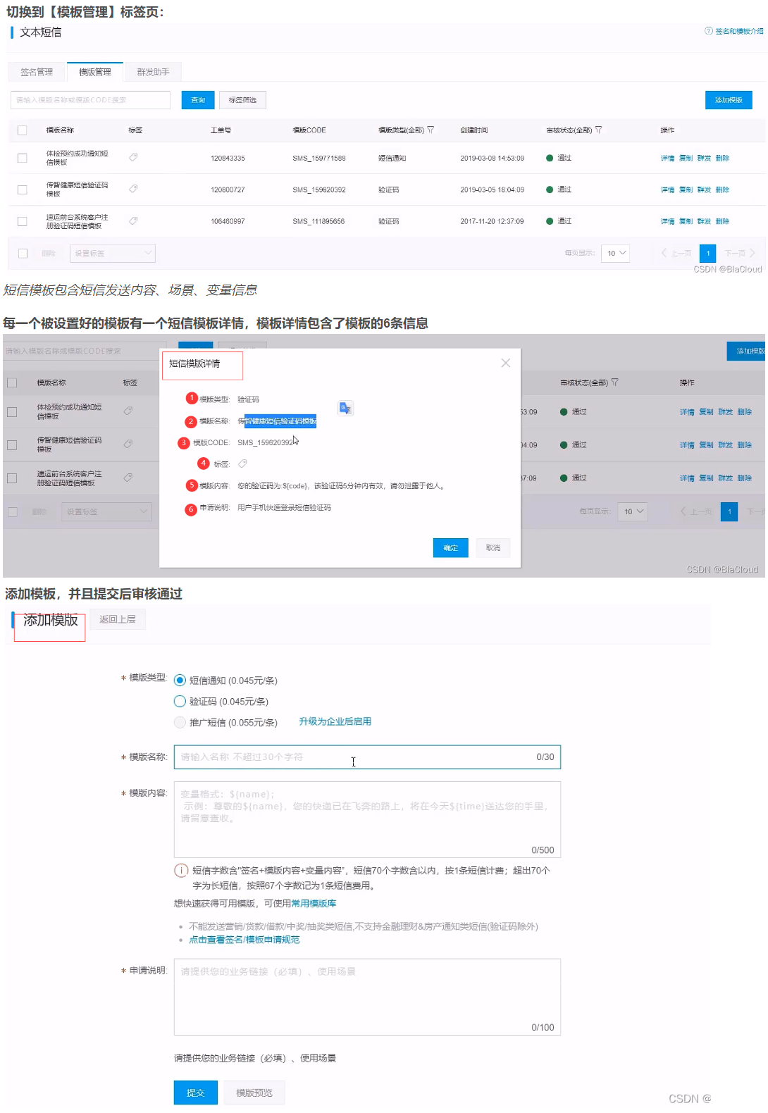768x1113 pixels.
Task: Click the translate icon in the 短信模版详情 dialog
Action: click(345, 409)
